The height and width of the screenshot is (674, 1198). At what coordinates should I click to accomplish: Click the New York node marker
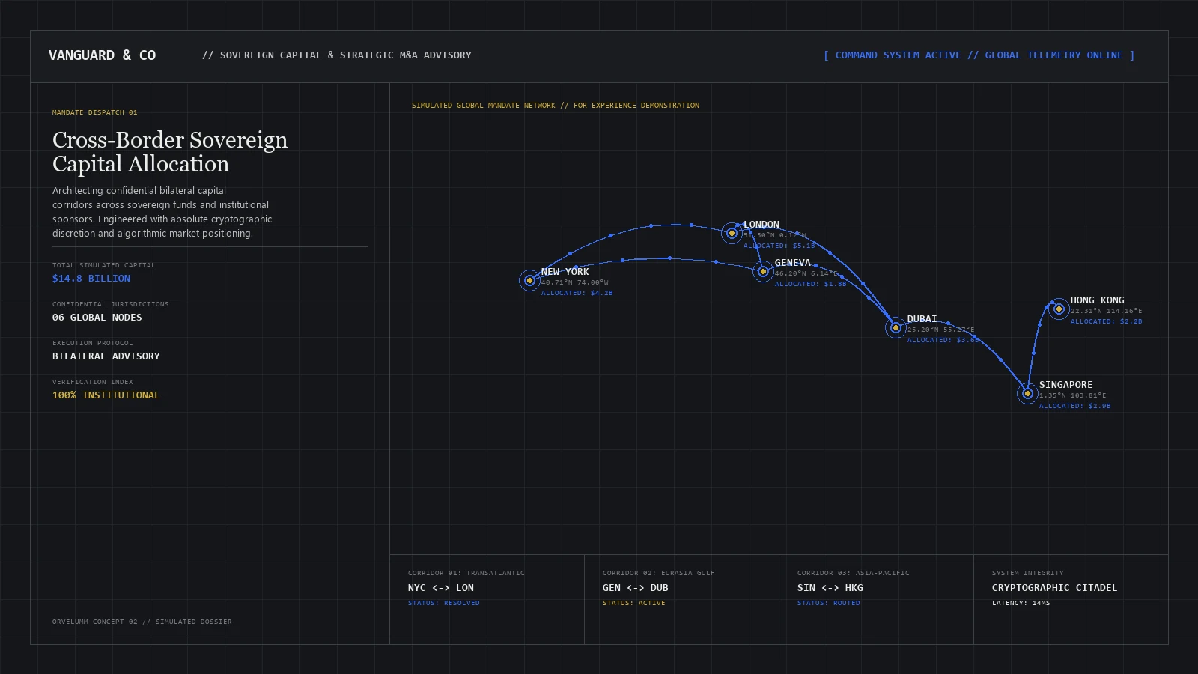pos(529,280)
